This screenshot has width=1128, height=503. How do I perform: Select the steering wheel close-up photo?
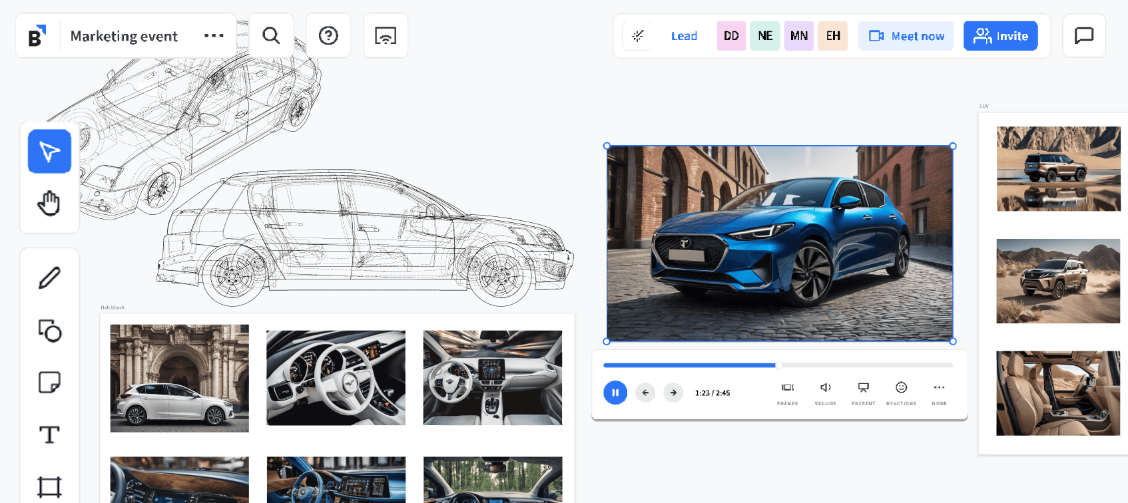pyautogui.click(x=336, y=378)
